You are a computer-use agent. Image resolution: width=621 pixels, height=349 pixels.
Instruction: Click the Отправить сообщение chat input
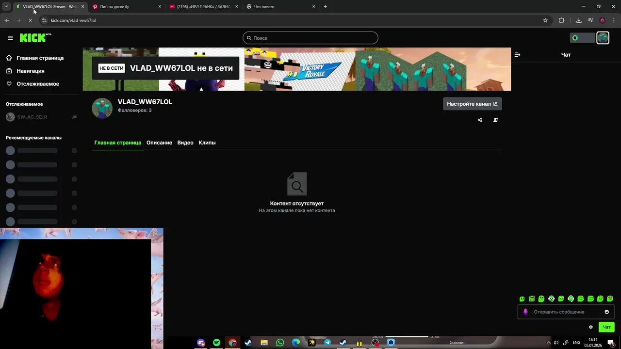point(566,312)
